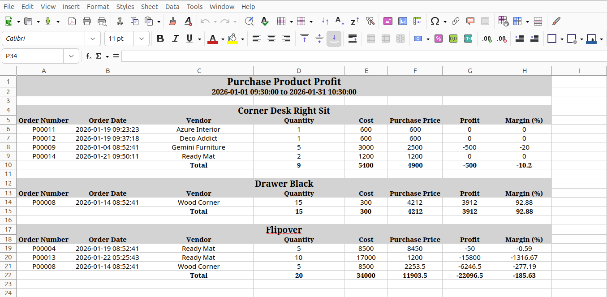Open the Sheet menu
This screenshot has height=297, width=607.
coord(149,6)
